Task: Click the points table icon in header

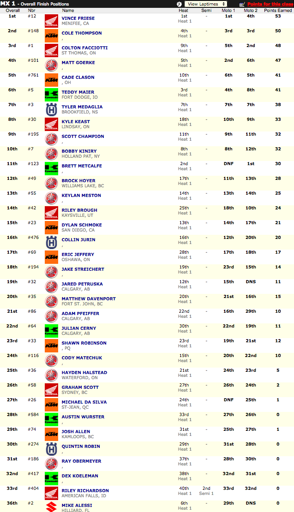Action: 242,4
